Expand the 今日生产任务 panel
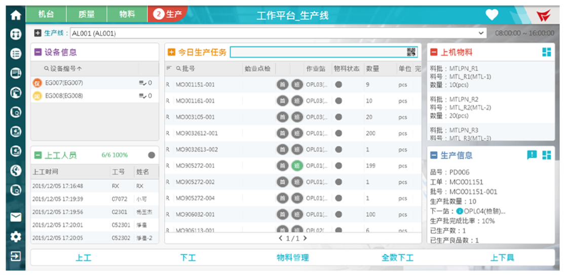The image size is (566, 275). click(x=171, y=52)
